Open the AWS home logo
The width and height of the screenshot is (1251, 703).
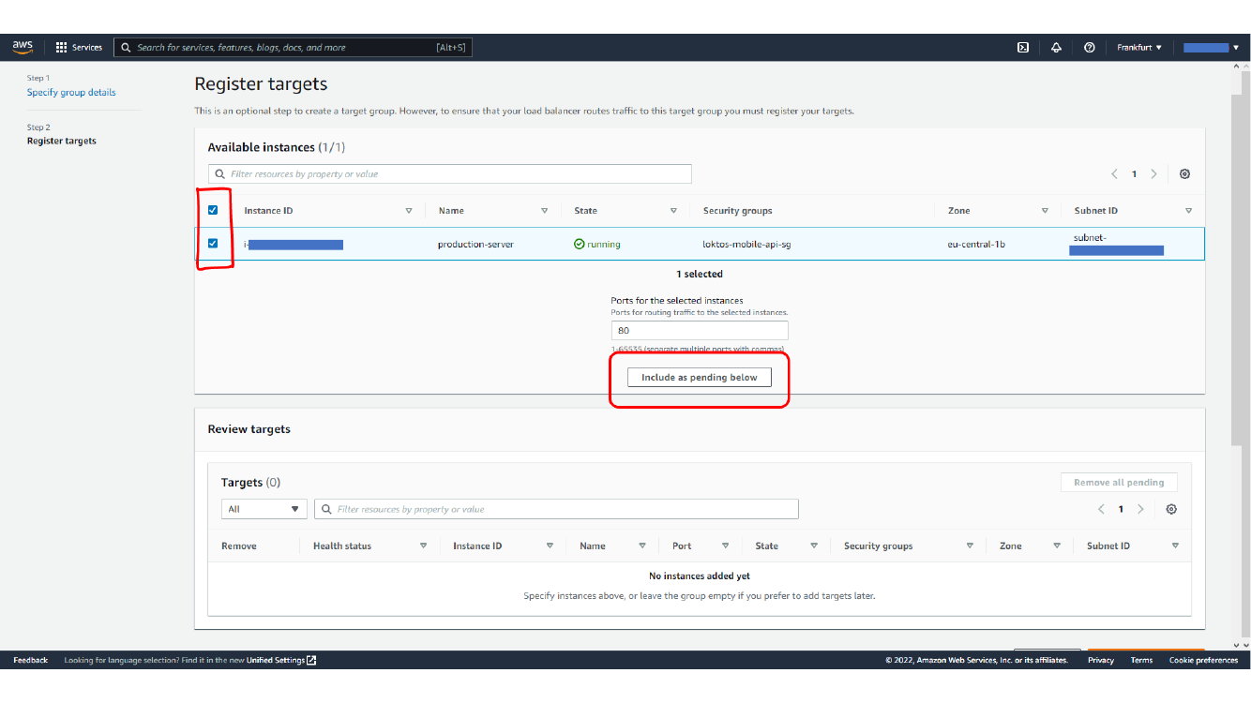[23, 47]
